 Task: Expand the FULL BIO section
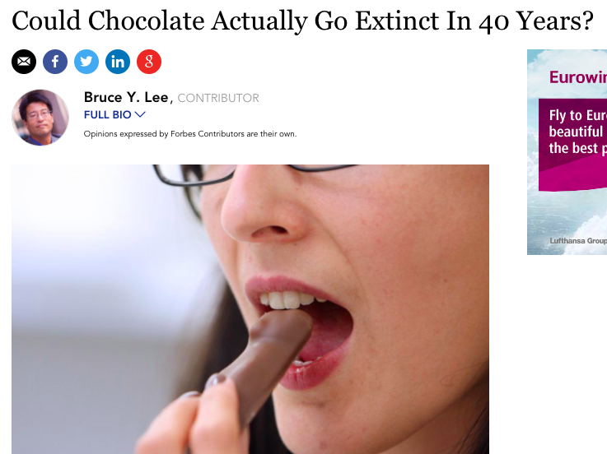click(x=114, y=115)
